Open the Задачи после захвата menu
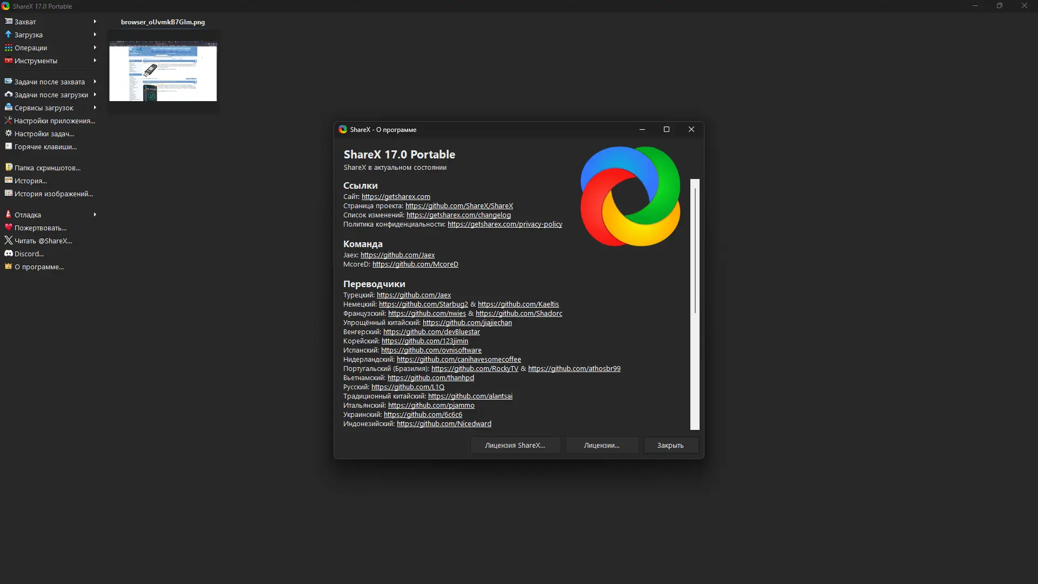 (x=49, y=82)
